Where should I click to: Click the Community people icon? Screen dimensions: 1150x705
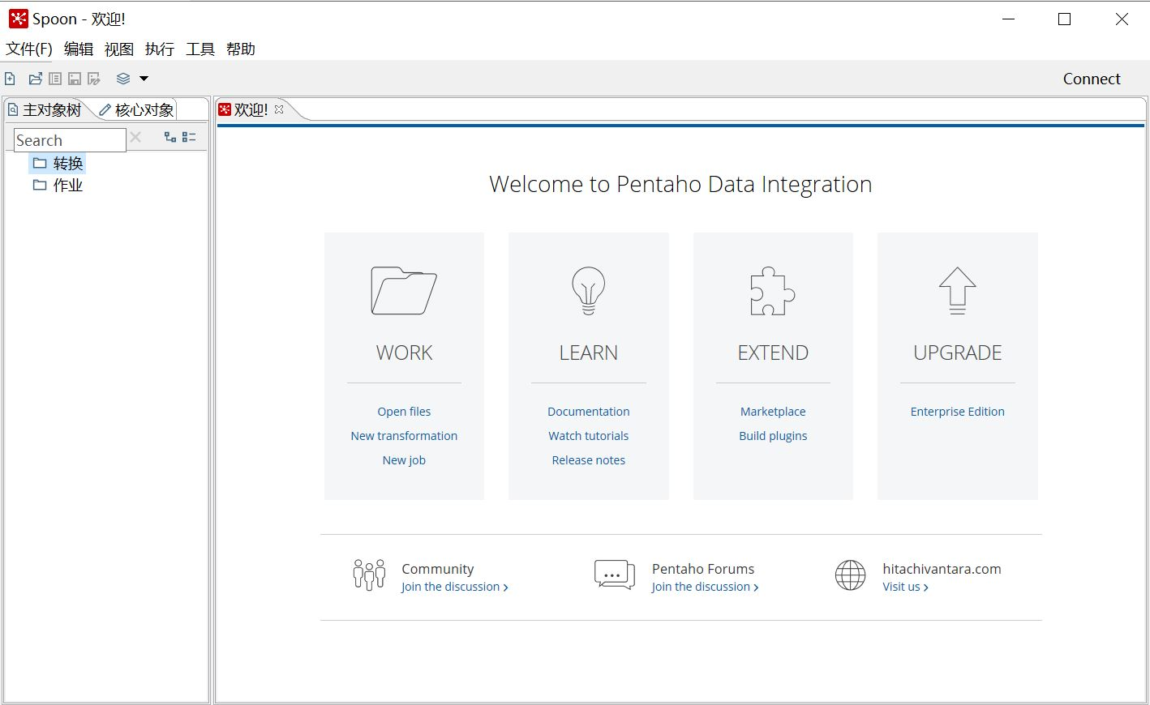coord(369,575)
